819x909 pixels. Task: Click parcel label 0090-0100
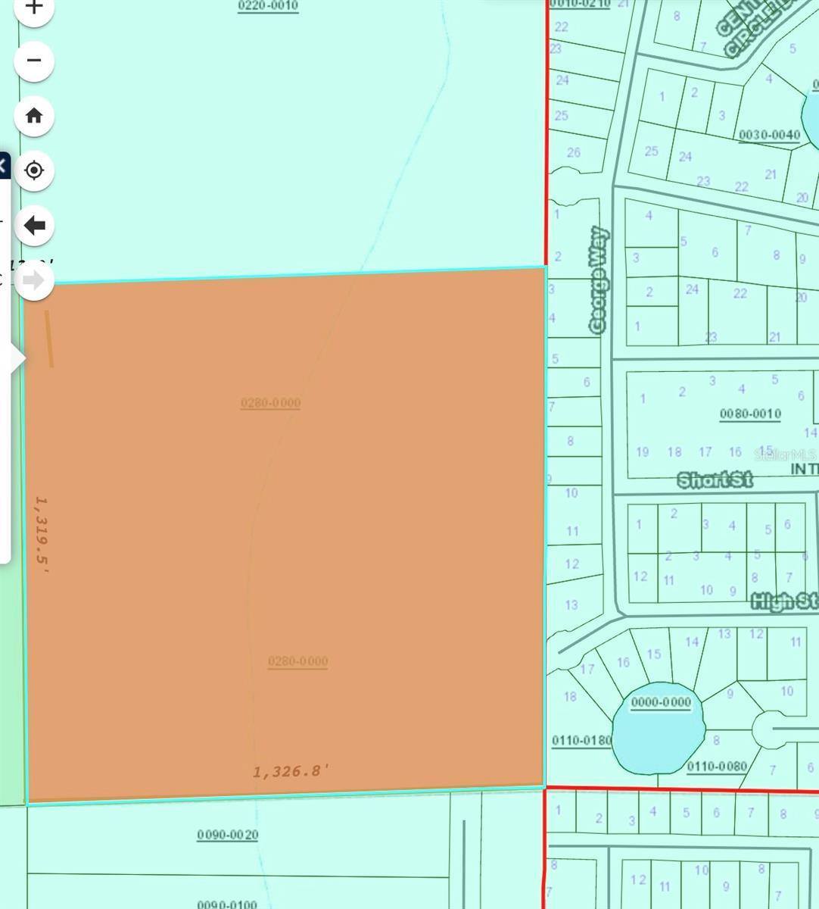227,904
